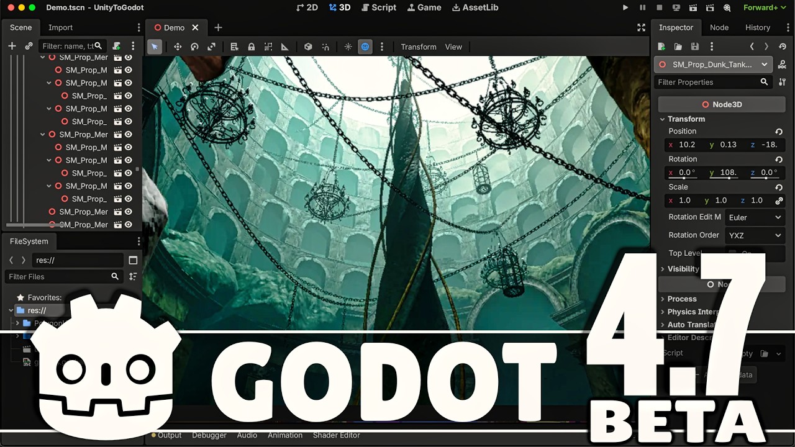The width and height of the screenshot is (795, 447).
Task: Open the Debugger bottom panel
Action: coord(209,435)
